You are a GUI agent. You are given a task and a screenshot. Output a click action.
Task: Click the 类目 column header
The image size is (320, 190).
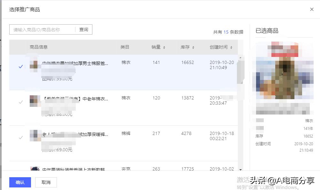(x=125, y=47)
